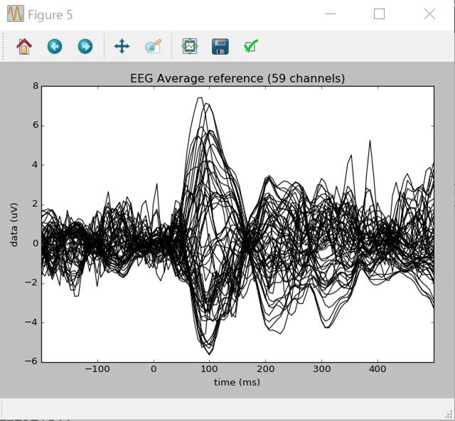Maximize the Figure 5 window
Image resolution: width=455 pixels, height=421 pixels.
pos(379,14)
